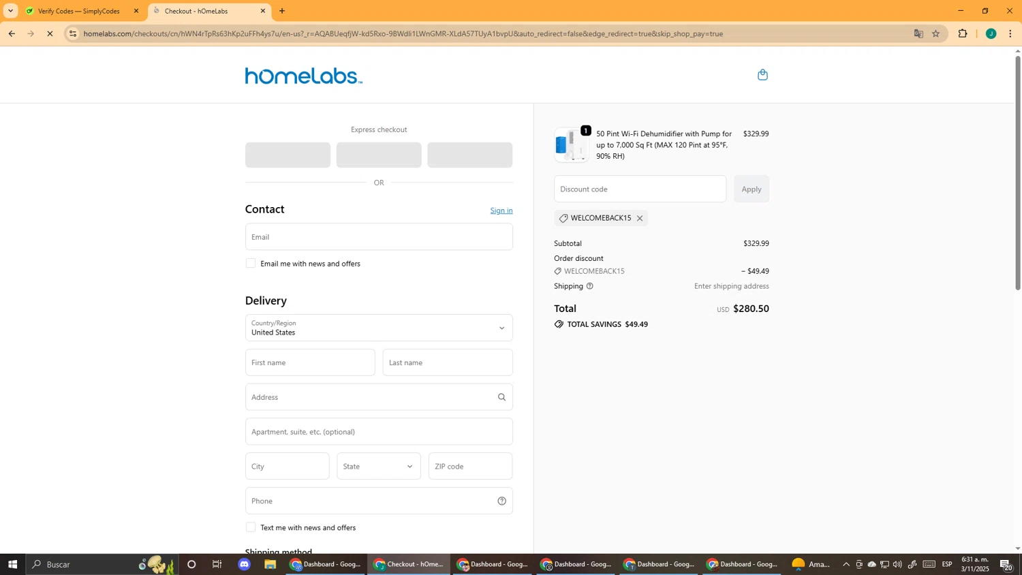Click the Apartment, suite, etc. field
1022x575 pixels.
379,431
